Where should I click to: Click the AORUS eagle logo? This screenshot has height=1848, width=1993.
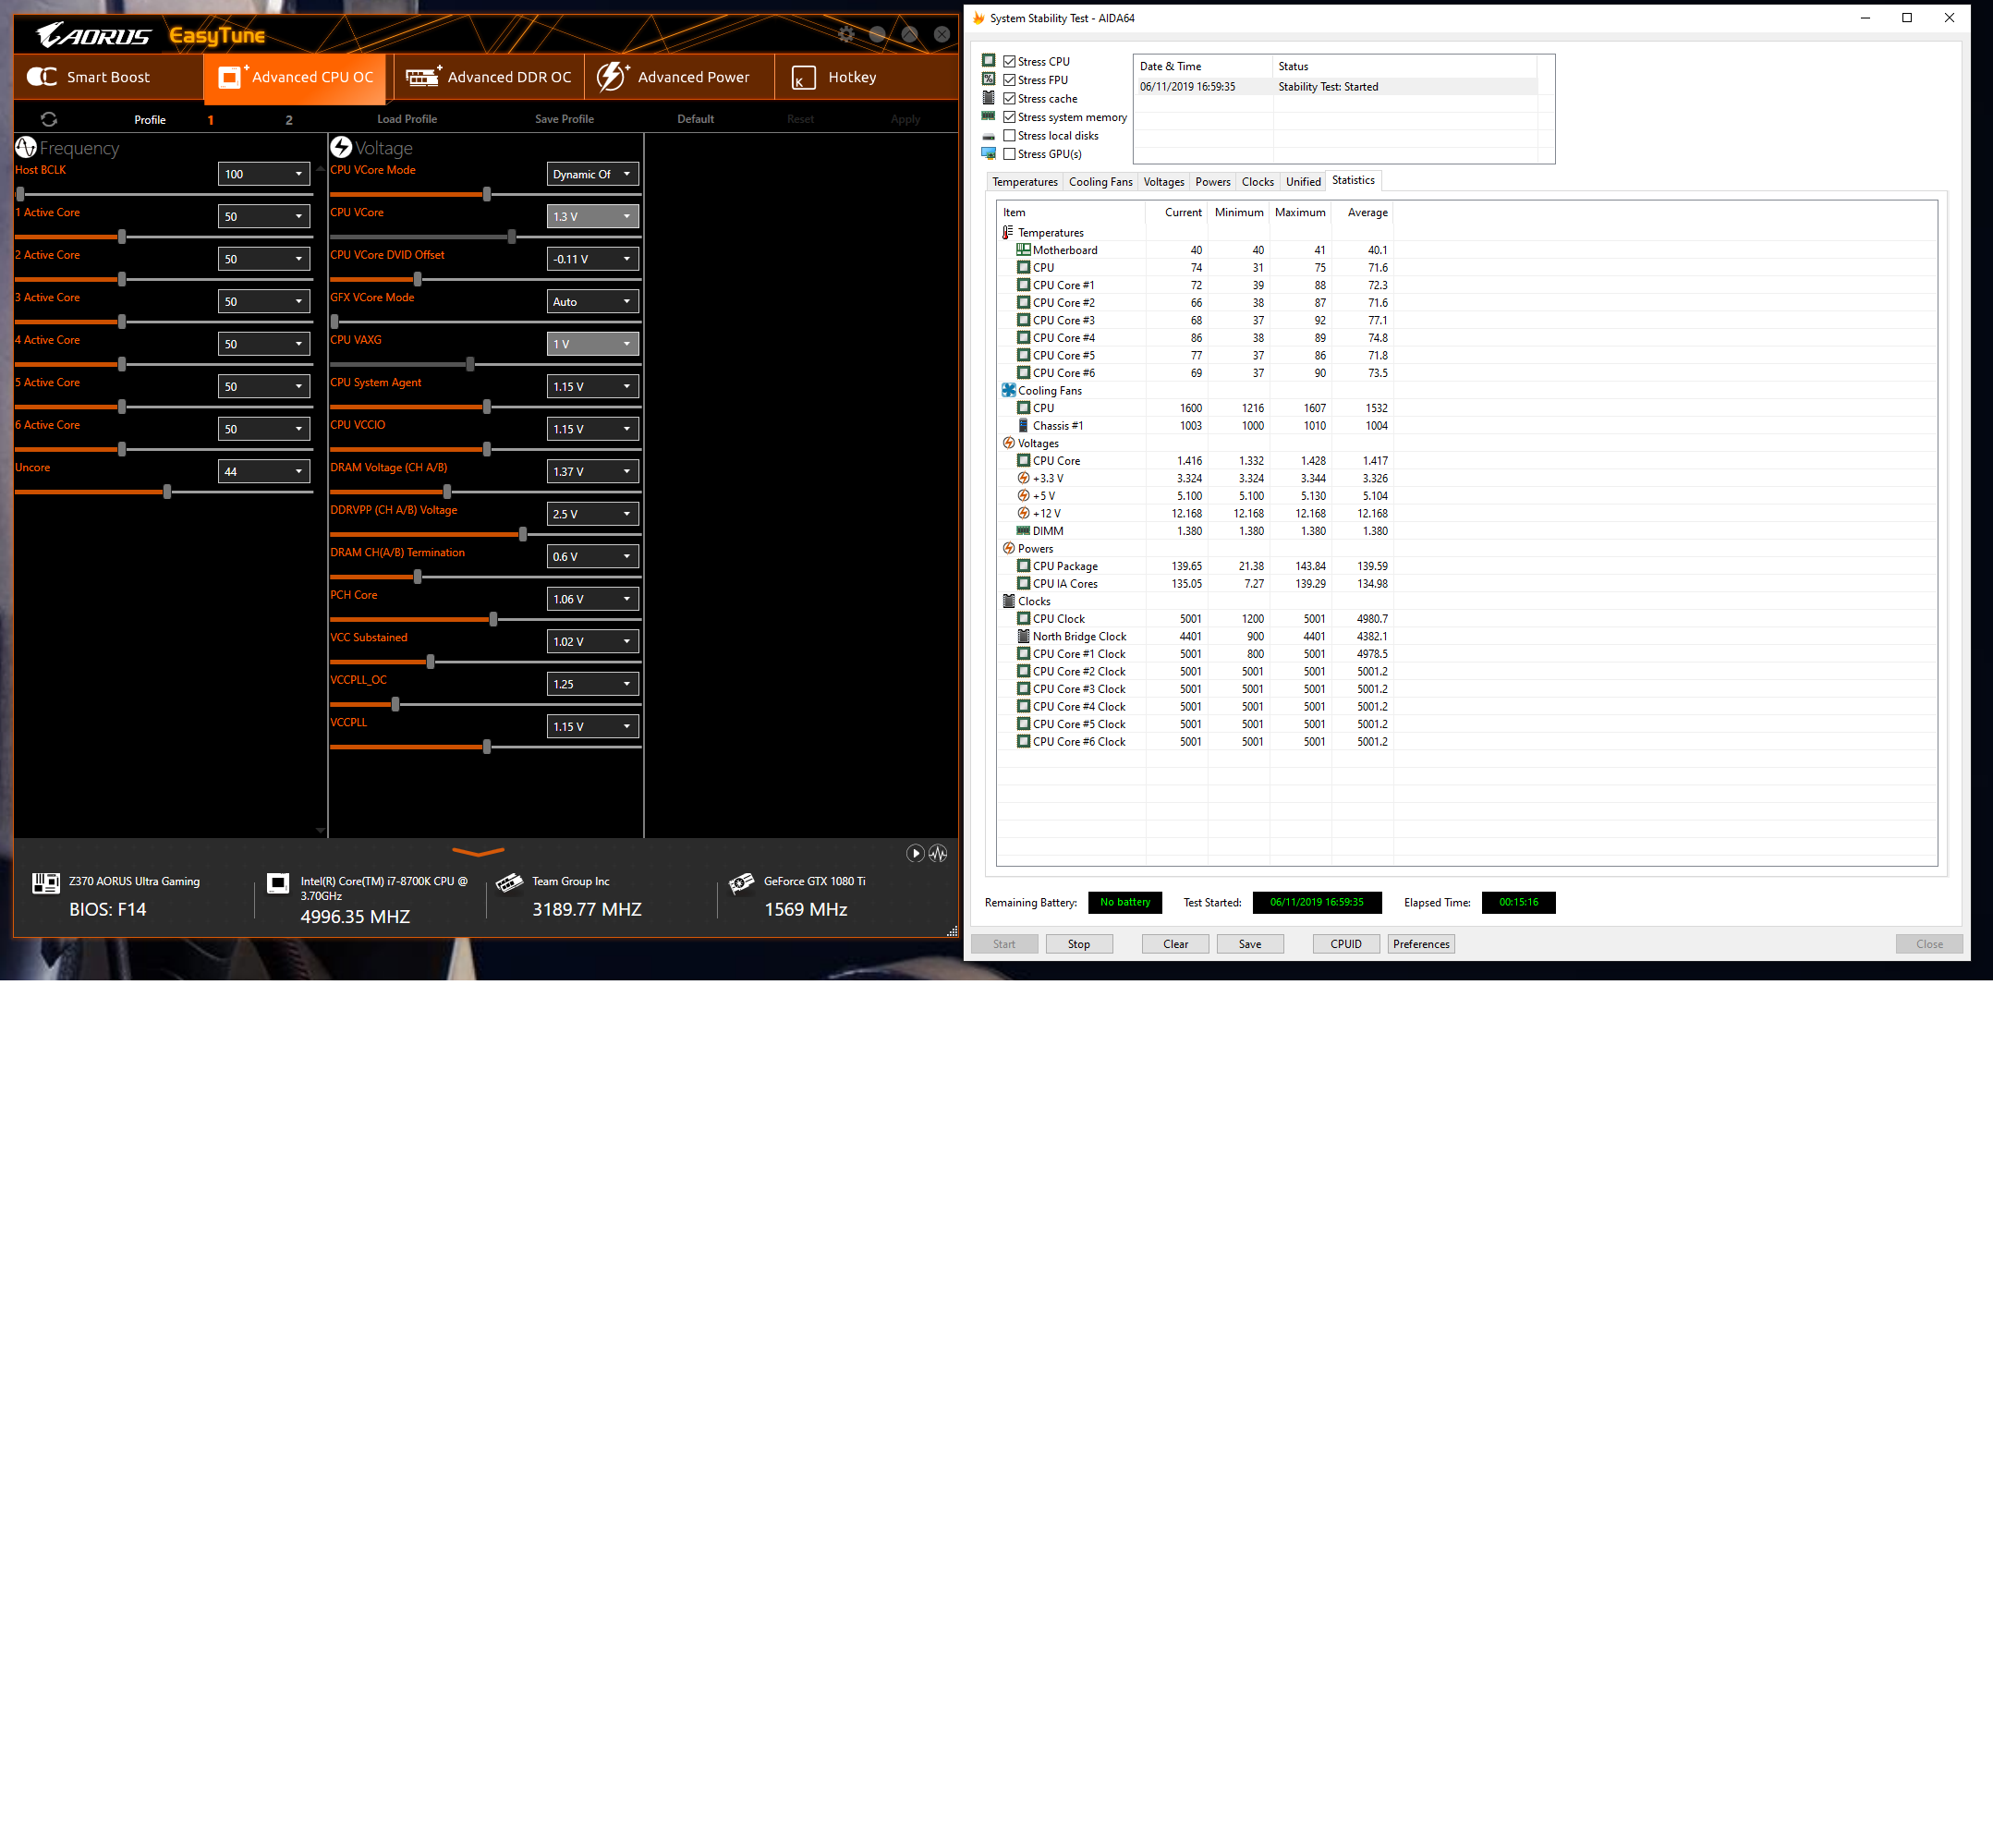93,36
